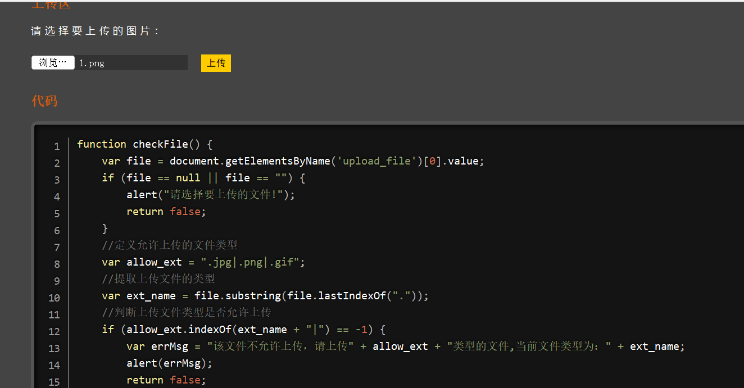Click the 代码 section heading
Image resolution: width=744 pixels, height=388 pixels.
click(44, 101)
